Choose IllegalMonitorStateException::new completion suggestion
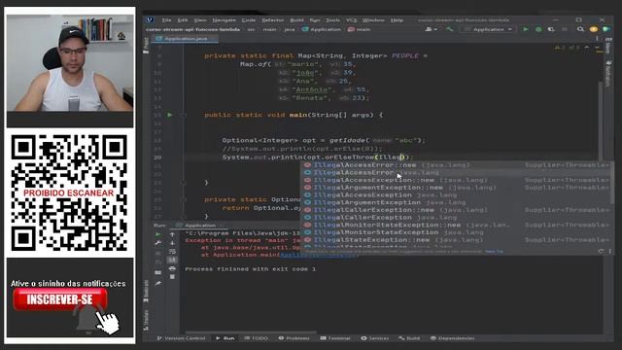This screenshot has width=622, height=350. pos(456,225)
